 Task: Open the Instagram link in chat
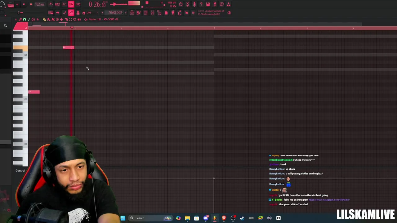coord(329,200)
